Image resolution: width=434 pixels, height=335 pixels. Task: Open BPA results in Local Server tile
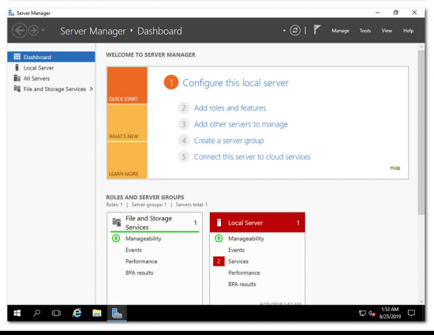(242, 284)
